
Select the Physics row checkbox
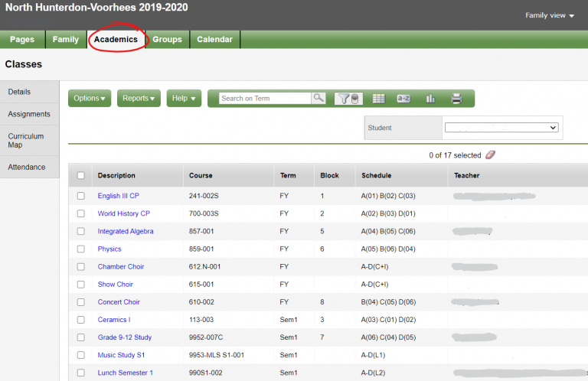(81, 249)
